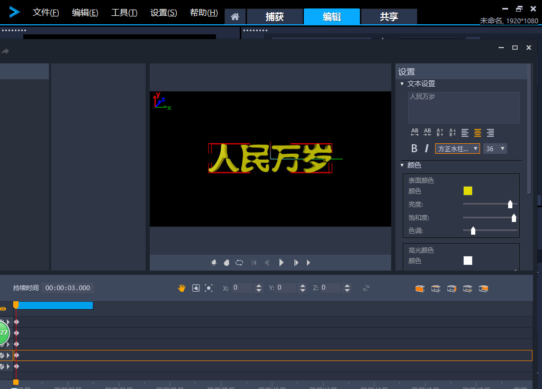
Task: Align text to the right
Action: point(490,133)
